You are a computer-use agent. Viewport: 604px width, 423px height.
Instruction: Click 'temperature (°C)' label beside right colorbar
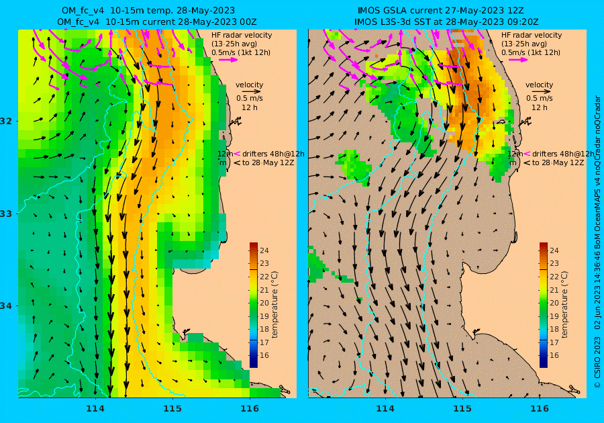pyautogui.click(x=564, y=305)
